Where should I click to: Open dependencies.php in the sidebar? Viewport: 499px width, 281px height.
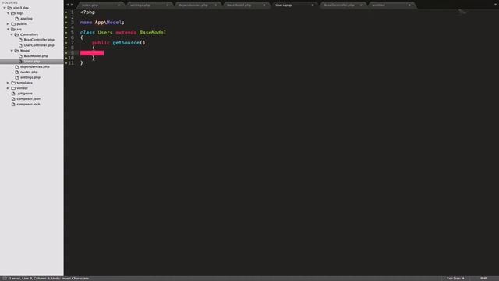coord(35,67)
